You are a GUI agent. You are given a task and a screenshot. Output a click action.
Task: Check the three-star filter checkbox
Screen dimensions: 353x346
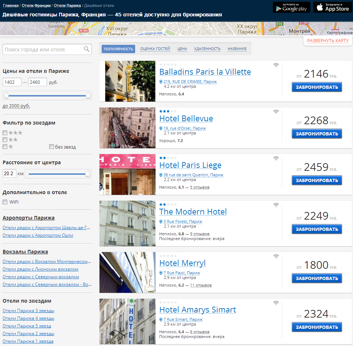pos(5,133)
